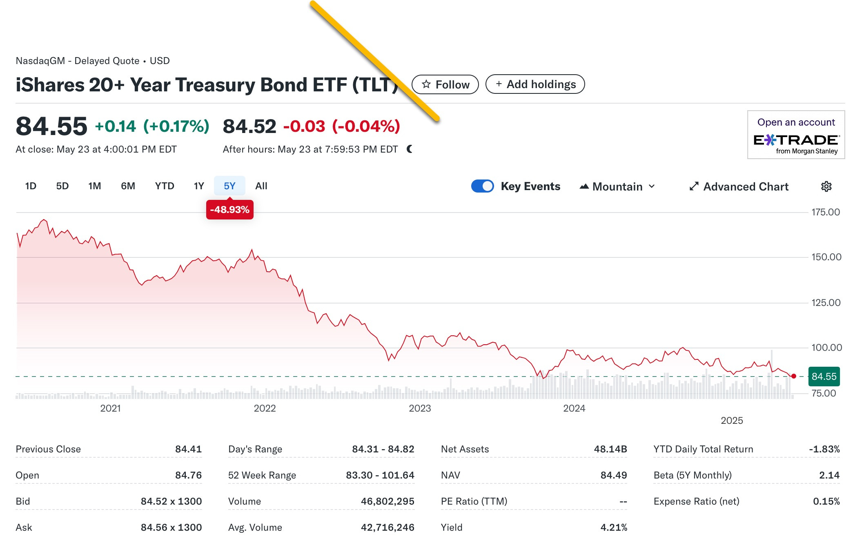Click the 175.00 price axis label
Viewport: 864px width, 545px height.
point(826,212)
